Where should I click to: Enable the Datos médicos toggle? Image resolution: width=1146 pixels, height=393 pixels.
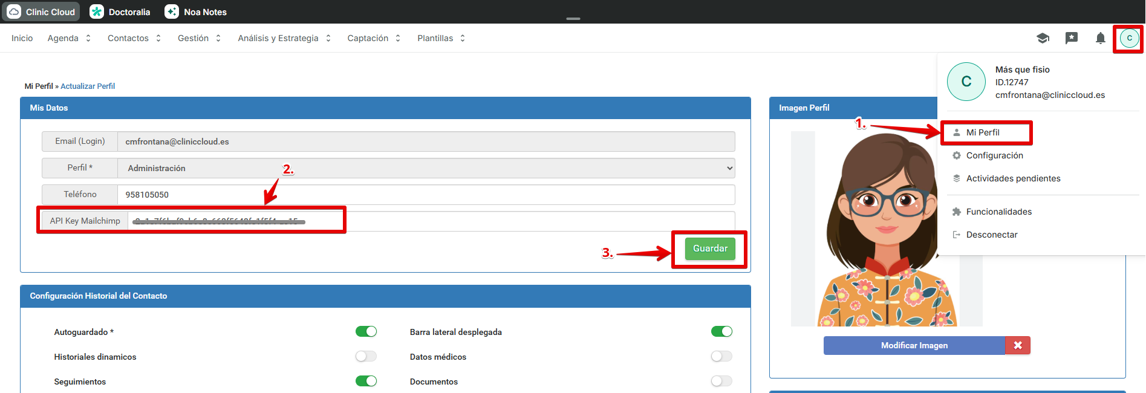click(721, 356)
